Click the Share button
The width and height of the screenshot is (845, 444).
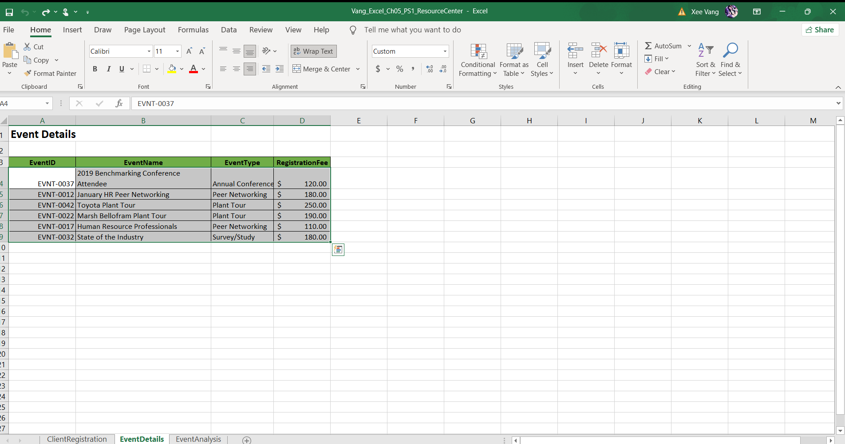819,30
